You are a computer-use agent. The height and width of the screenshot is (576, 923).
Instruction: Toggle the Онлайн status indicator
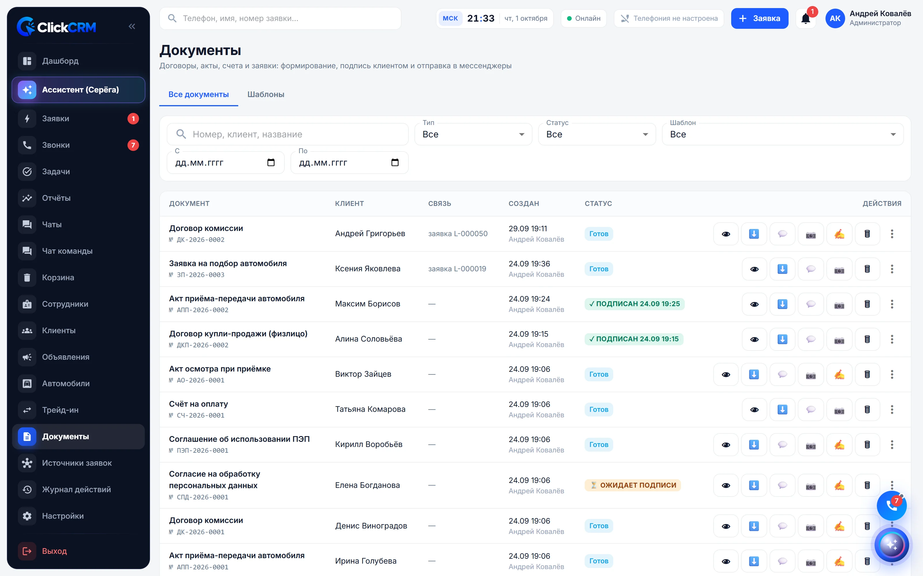point(584,18)
